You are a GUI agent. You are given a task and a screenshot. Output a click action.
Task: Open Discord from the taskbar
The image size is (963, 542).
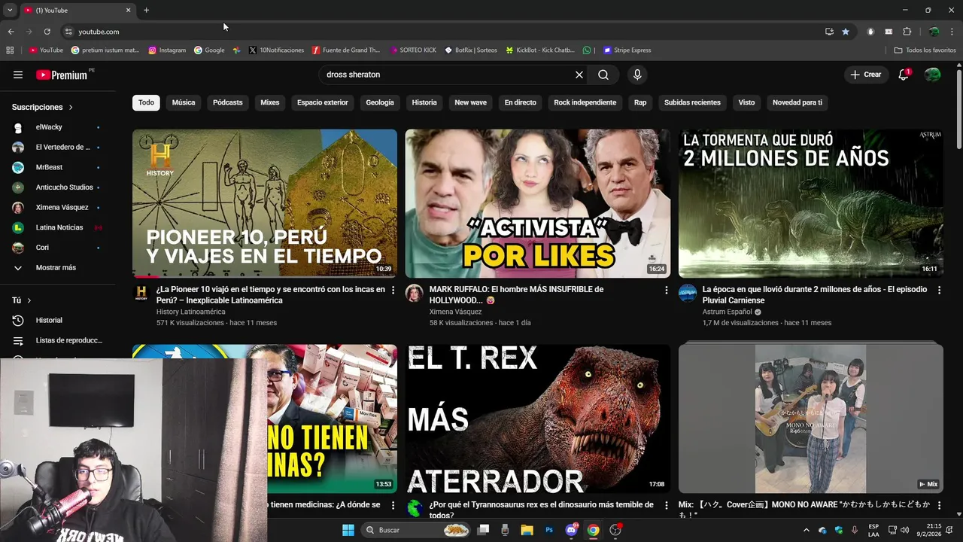click(571, 530)
